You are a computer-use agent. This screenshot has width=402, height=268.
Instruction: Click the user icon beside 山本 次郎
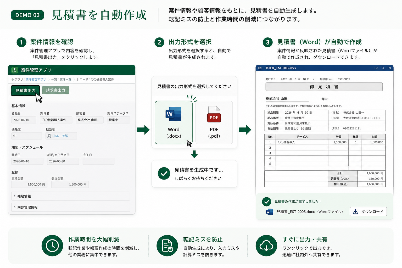[x=49, y=136]
